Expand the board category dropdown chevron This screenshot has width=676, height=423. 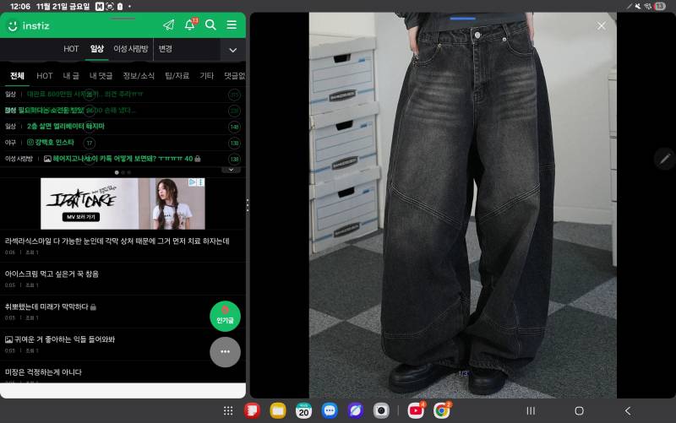[233, 50]
